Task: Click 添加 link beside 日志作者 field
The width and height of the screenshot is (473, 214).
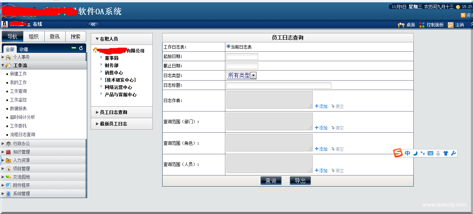Action: 321,106
